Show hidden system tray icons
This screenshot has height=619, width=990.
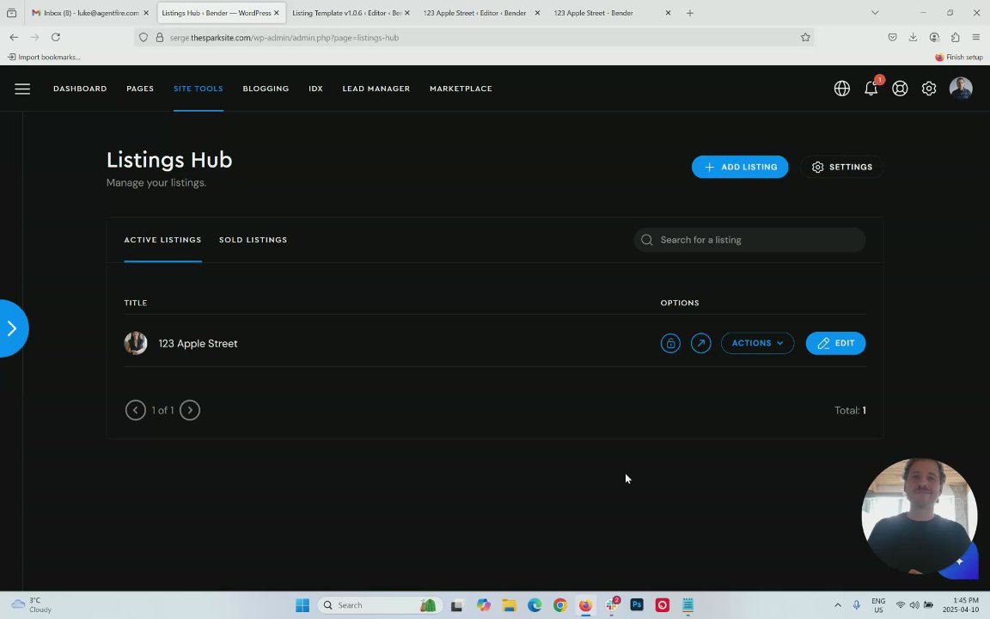(x=838, y=605)
